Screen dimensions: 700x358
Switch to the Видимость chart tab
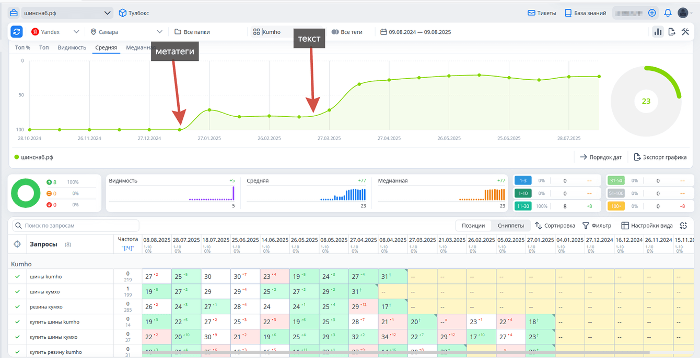pos(72,47)
